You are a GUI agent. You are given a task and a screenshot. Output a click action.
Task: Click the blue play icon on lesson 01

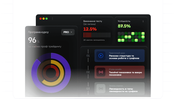pyautogui.click(x=101, y=56)
